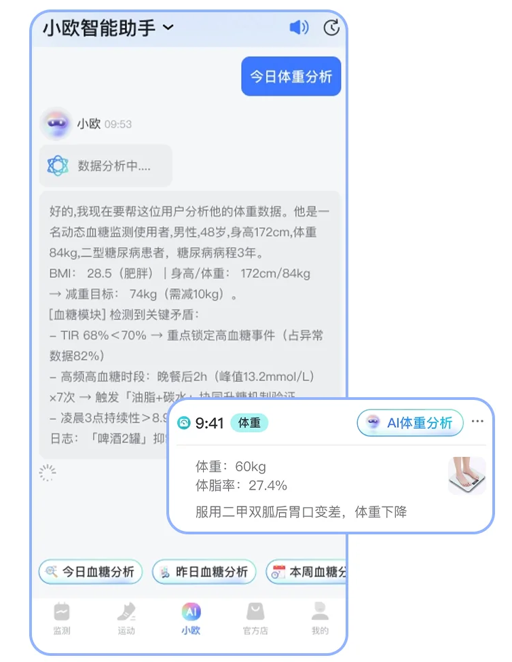The height and width of the screenshot is (662, 512).
Task: Mute the voice speaker icon
Action: point(299,28)
